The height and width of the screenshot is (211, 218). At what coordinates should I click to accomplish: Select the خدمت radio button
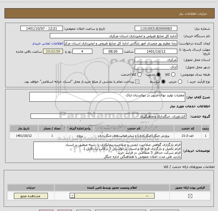pyautogui.click(x=159, y=74)
